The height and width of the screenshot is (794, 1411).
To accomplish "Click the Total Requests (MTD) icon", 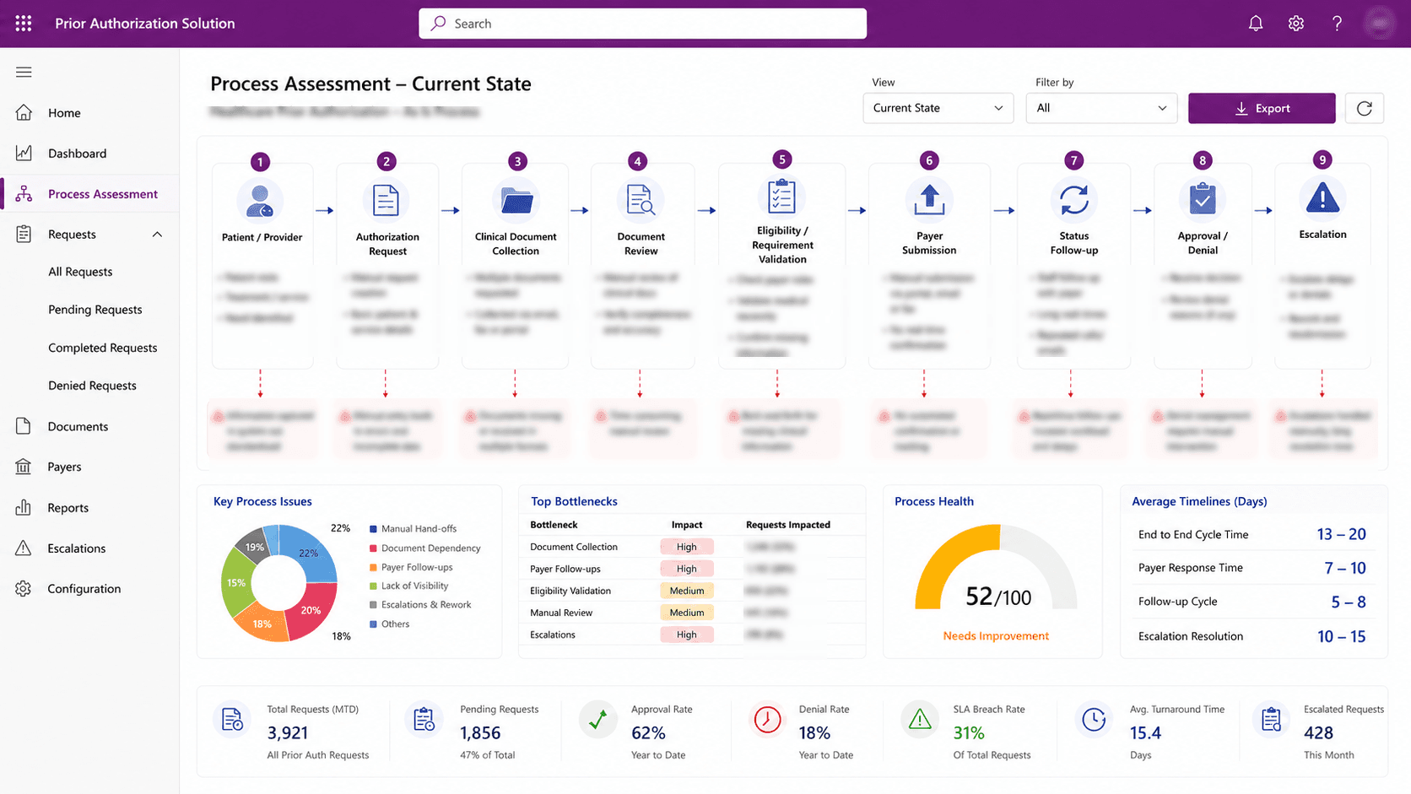I will click(x=232, y=720).
